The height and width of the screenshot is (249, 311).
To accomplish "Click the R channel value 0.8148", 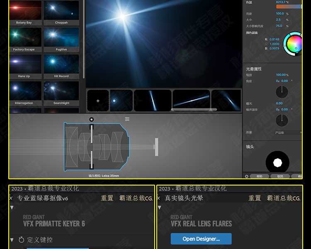I will click(275, 39).
